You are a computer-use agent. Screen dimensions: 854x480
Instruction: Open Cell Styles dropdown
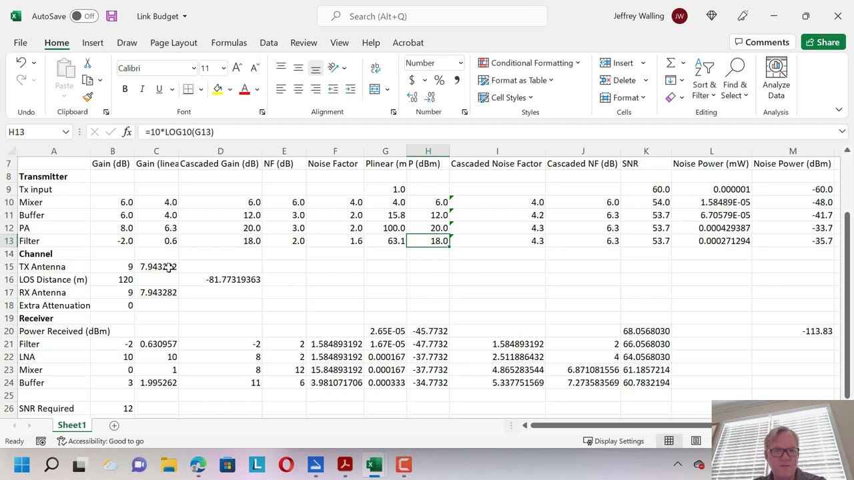(506, 97)
